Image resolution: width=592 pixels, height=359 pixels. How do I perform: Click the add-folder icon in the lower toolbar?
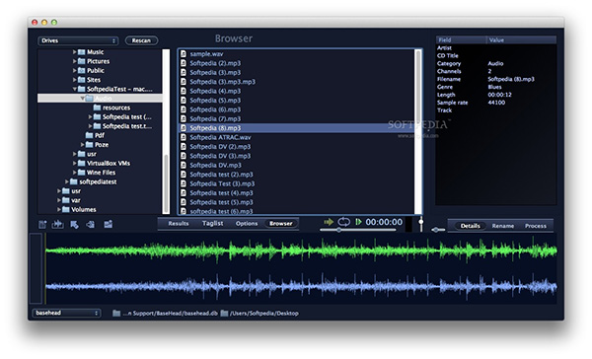coord(108,225)
